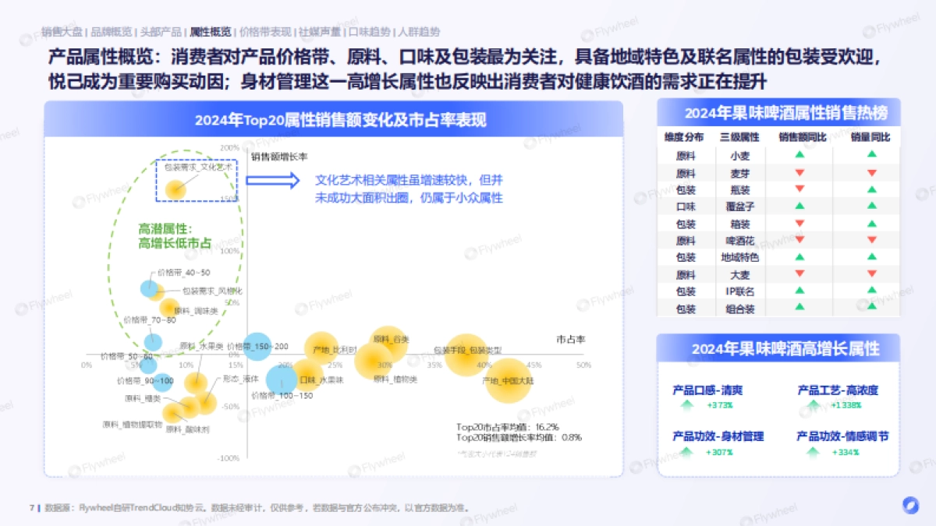Click the red down arrow beside 麦芽 销量同比

point(871,173)
